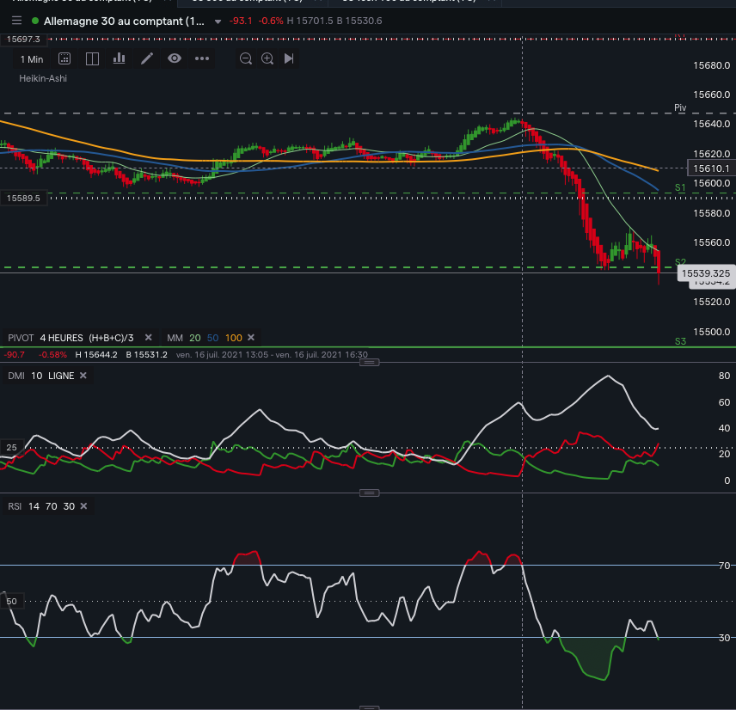This screenshot has width=736, height=710.
Task: Remove the PIVOT indicator with its X
Action: 148,338
